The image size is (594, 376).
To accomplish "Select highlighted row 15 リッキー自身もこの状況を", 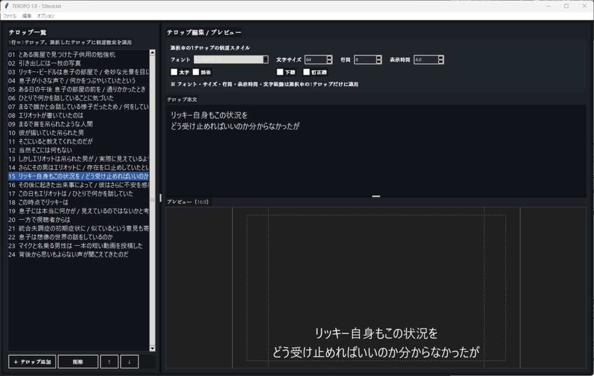I will pyautogui.click(x=78, y=176).
